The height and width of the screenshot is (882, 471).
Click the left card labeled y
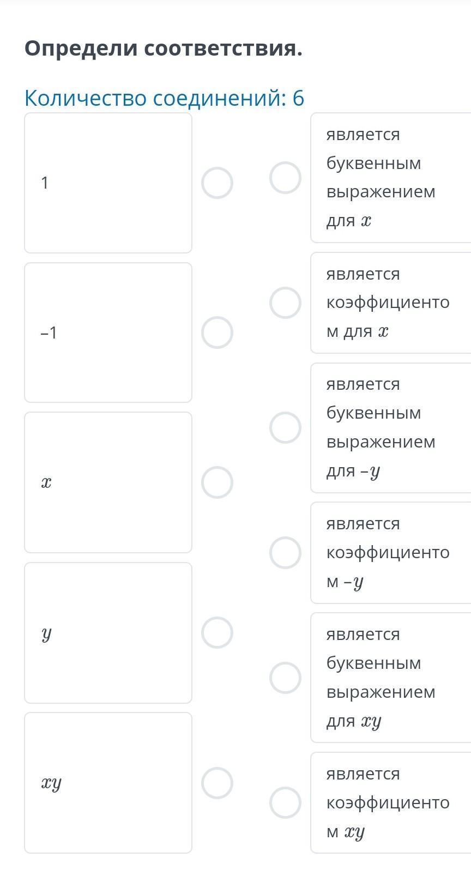108,632
